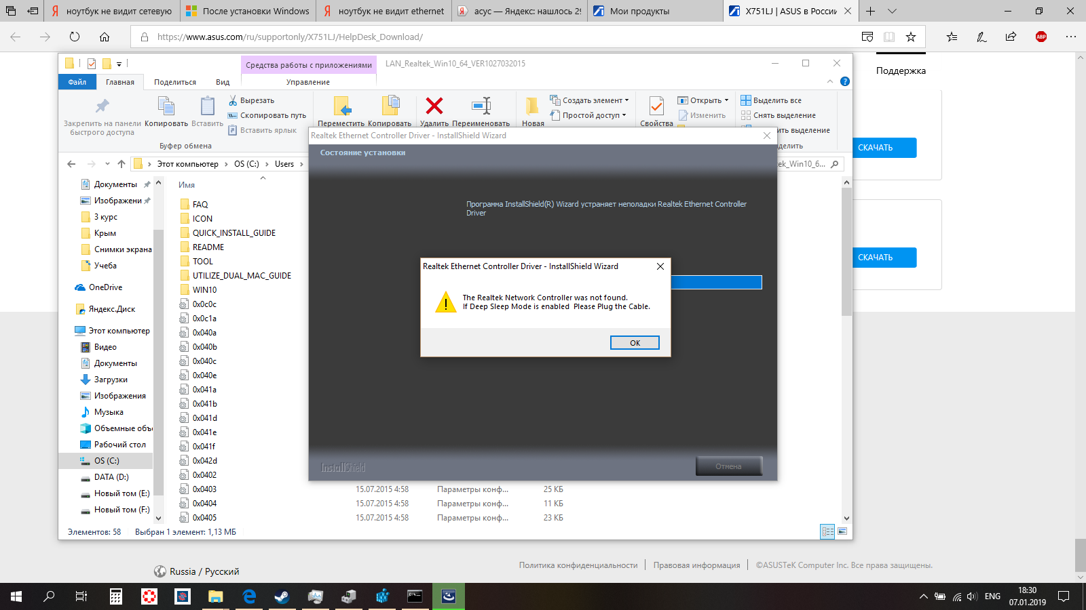Click the Новая папка icon
Image resolution: width=1086 pixels, height=610 pixels.
(533, 106)
